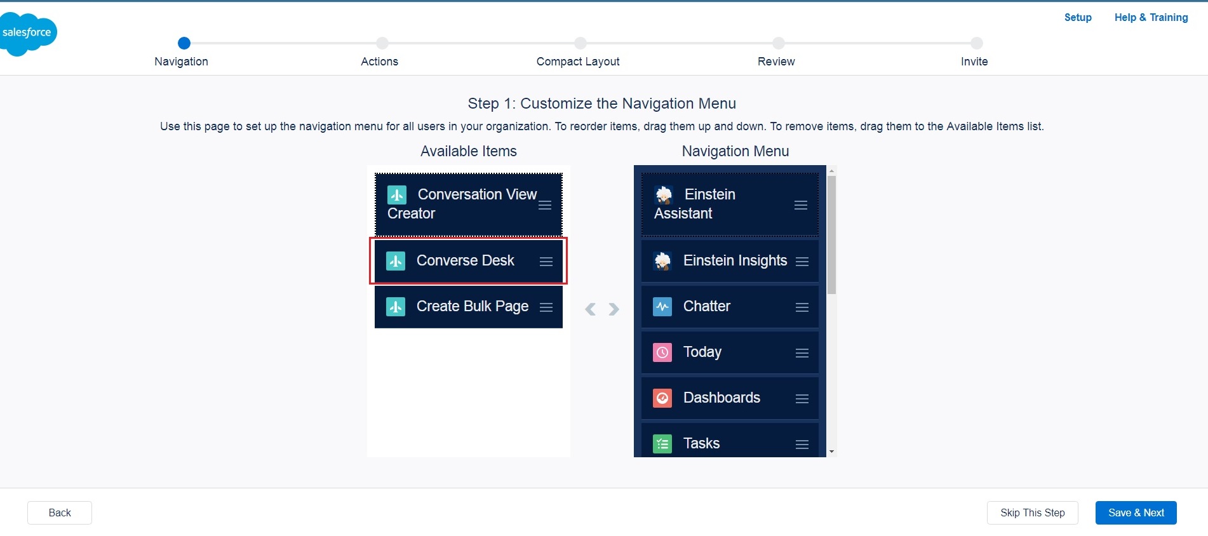The height and width of the screenshot is (536, 1208).
Task: Click the Available Items heading
Action: [469, 151]
